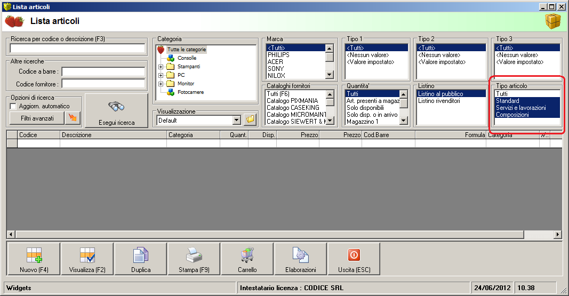Click right arrow of horizontal grid scrollbar
This screenshot has width=569, height=296.
tap(558, 234)
